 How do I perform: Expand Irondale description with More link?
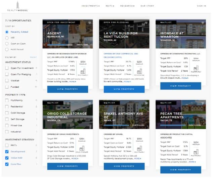coord(185,78)
